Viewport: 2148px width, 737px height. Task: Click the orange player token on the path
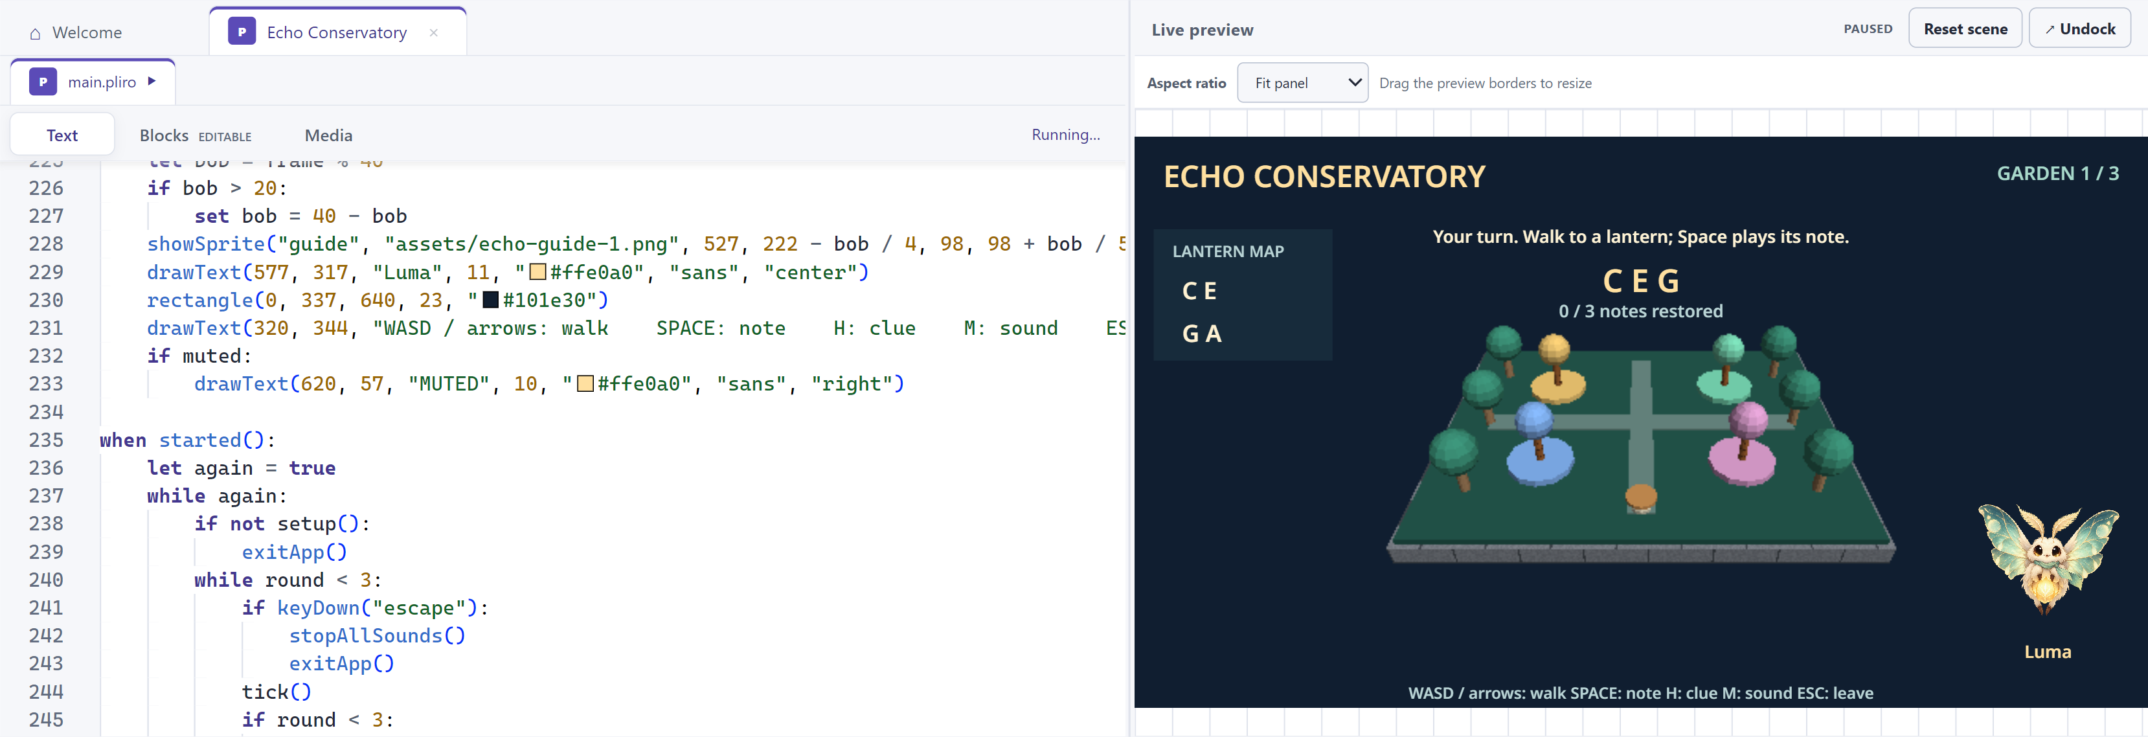(1641, 499)
